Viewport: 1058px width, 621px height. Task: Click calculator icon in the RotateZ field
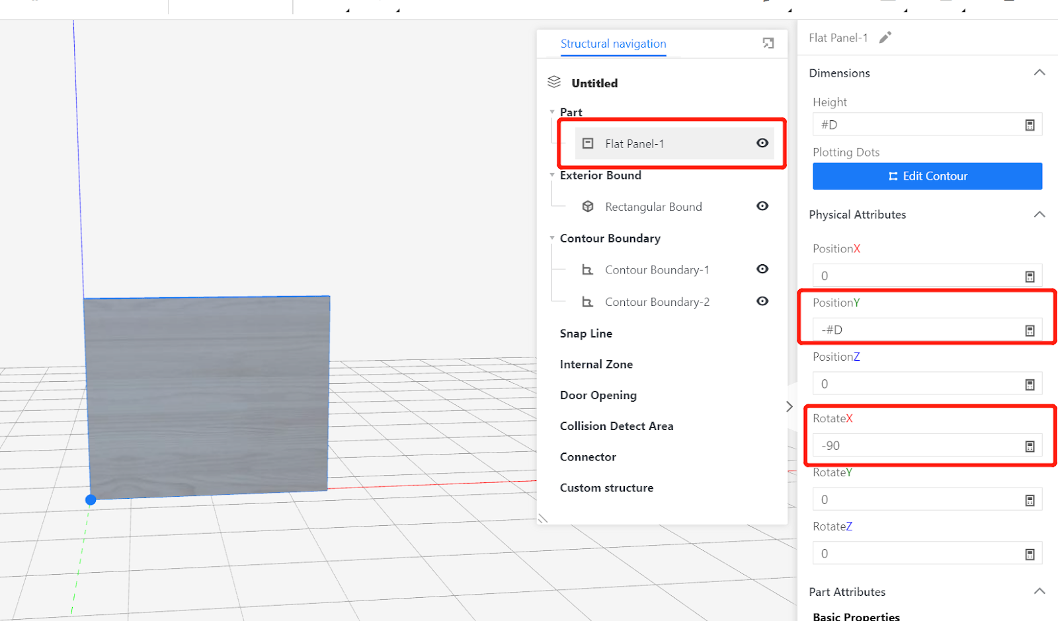pos(1030,554)
